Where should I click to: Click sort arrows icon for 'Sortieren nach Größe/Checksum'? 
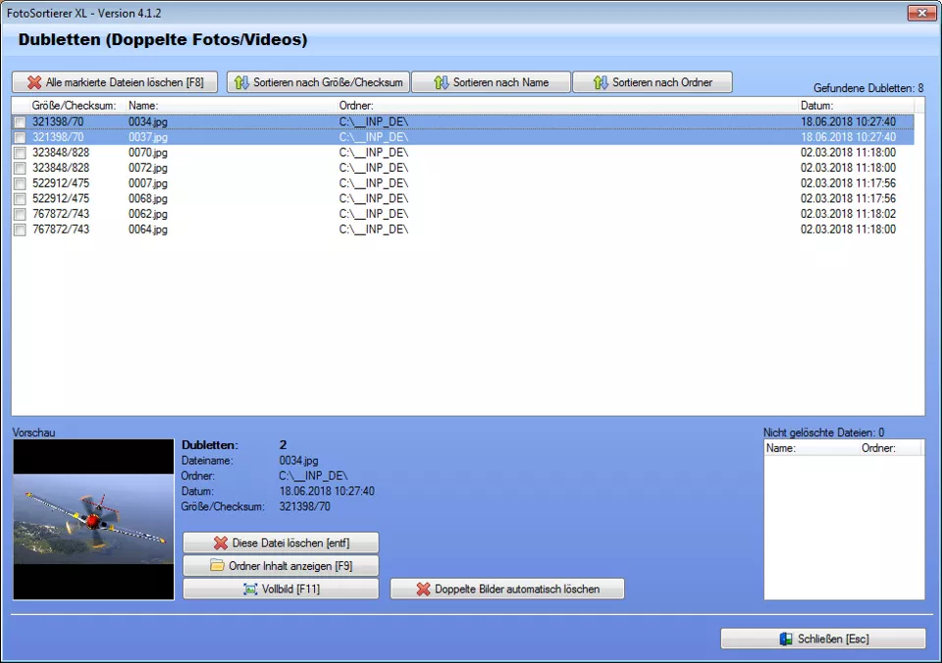(x=241, y=83)
